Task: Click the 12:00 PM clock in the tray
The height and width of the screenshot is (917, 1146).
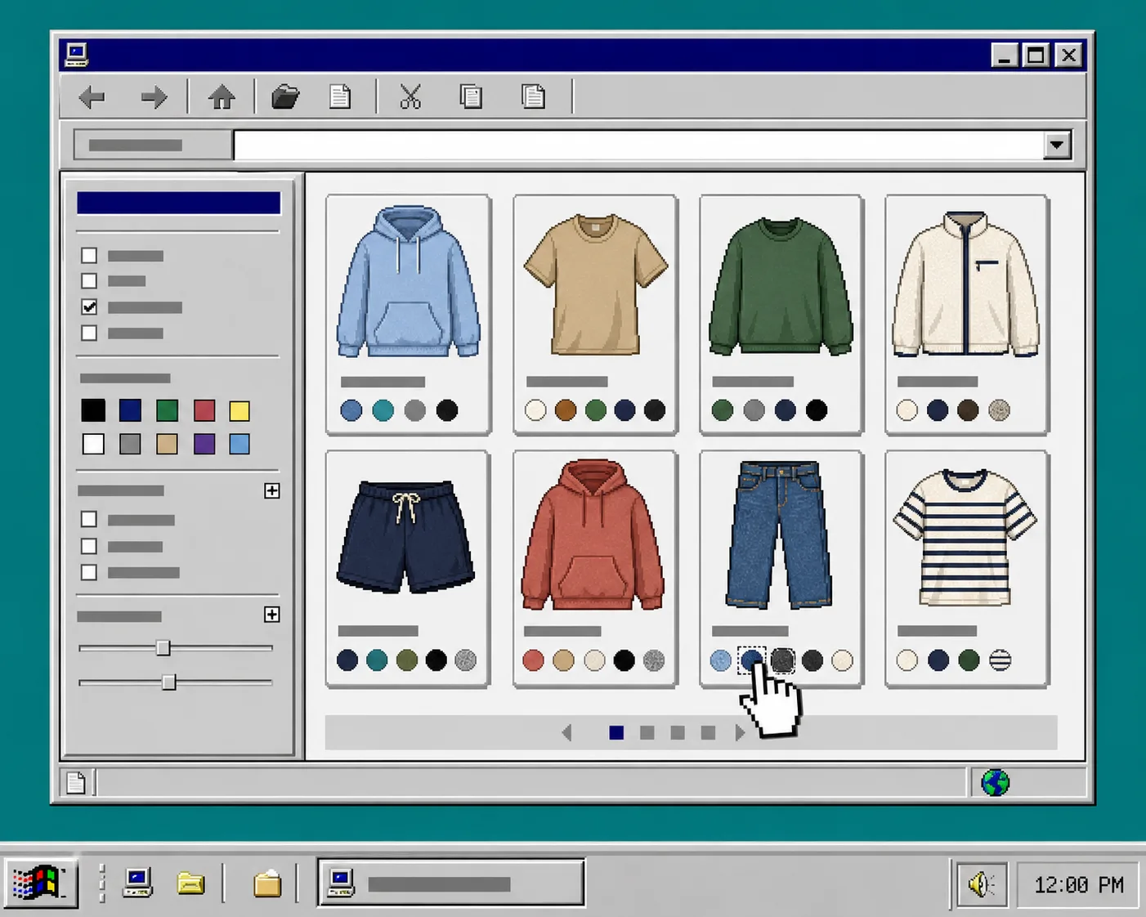Action: click(1078, 885)
